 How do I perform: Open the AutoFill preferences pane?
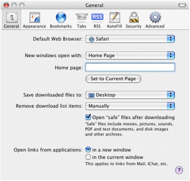point(114,20)
